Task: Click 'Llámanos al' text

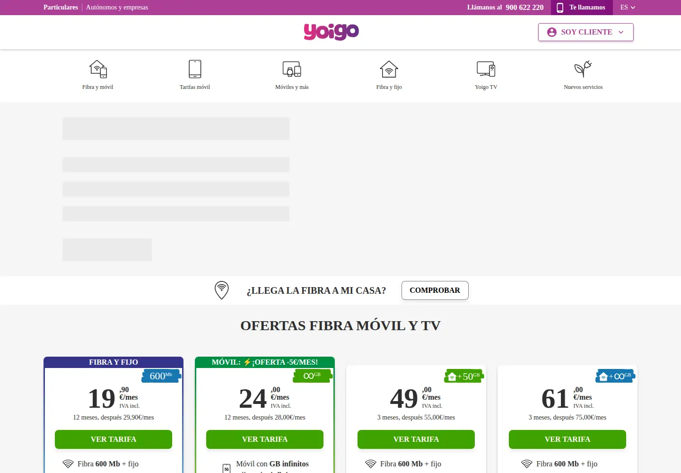Action: (485, 8)
